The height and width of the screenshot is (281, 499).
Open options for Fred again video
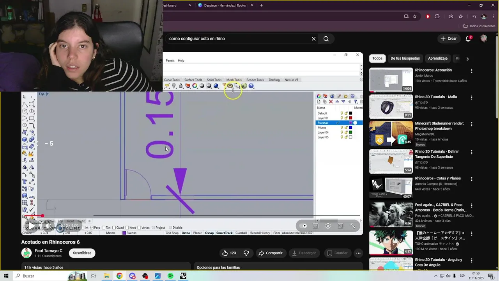(x=472, y=206)
